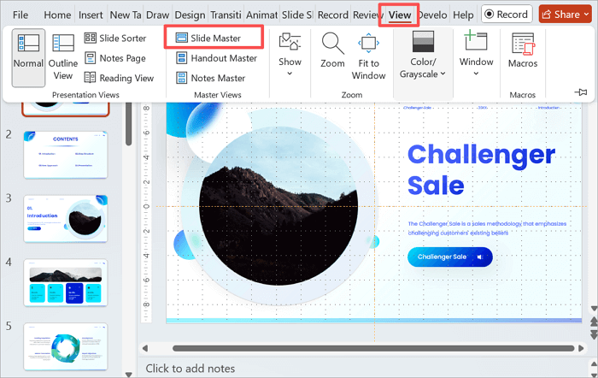Switch to the Home tab

click(57, 15)
